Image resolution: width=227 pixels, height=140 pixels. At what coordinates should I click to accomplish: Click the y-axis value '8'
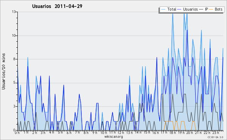pyautogui.click(x=15, y=59)
